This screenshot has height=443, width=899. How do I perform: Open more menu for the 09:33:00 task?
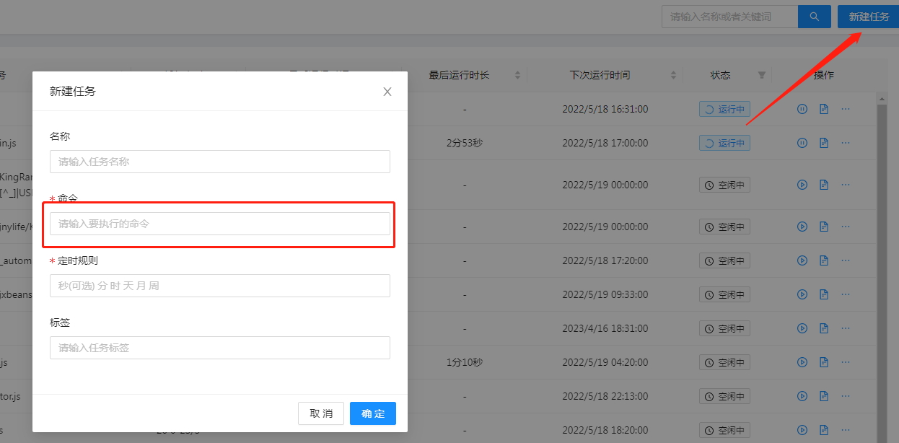coord(846,294)
